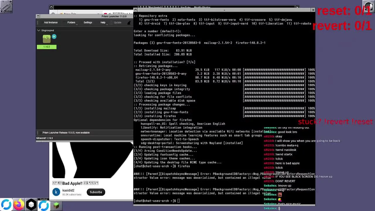
Task: Open the Firefox dock icon
Action: tap(18, 205)
